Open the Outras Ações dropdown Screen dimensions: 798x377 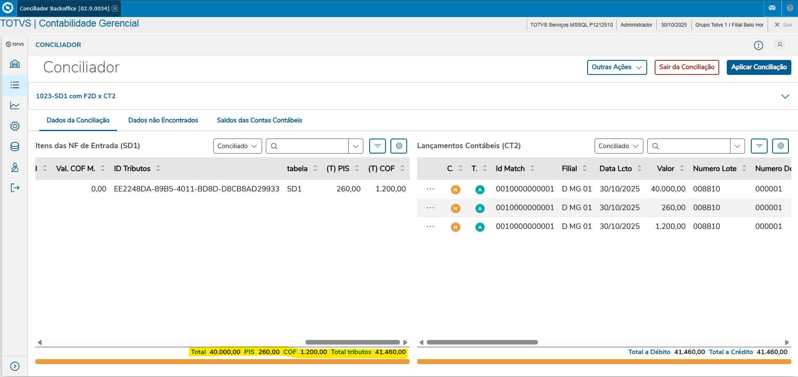(x=617, y=67)
